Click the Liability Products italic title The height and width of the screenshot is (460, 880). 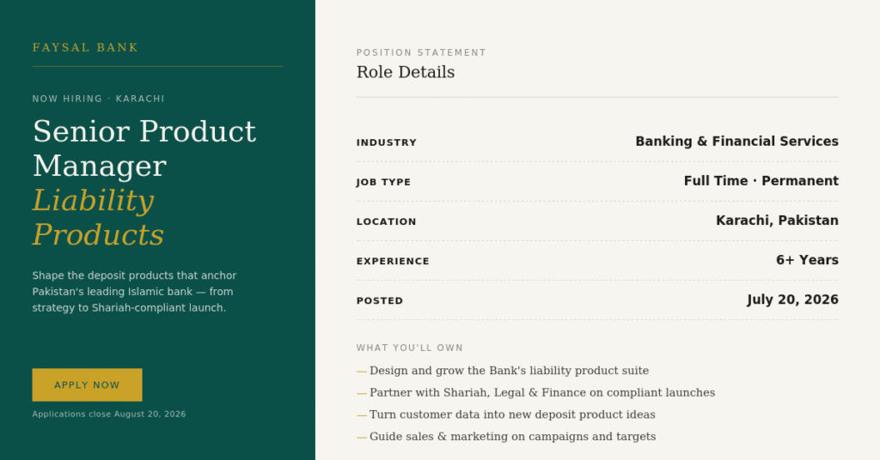[x=98, y=217]
